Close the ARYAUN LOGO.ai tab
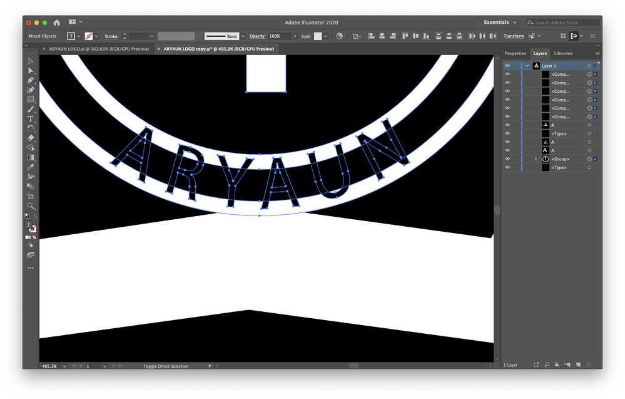Viewport: 625px width, 399px height. click(x=43, y=49)
